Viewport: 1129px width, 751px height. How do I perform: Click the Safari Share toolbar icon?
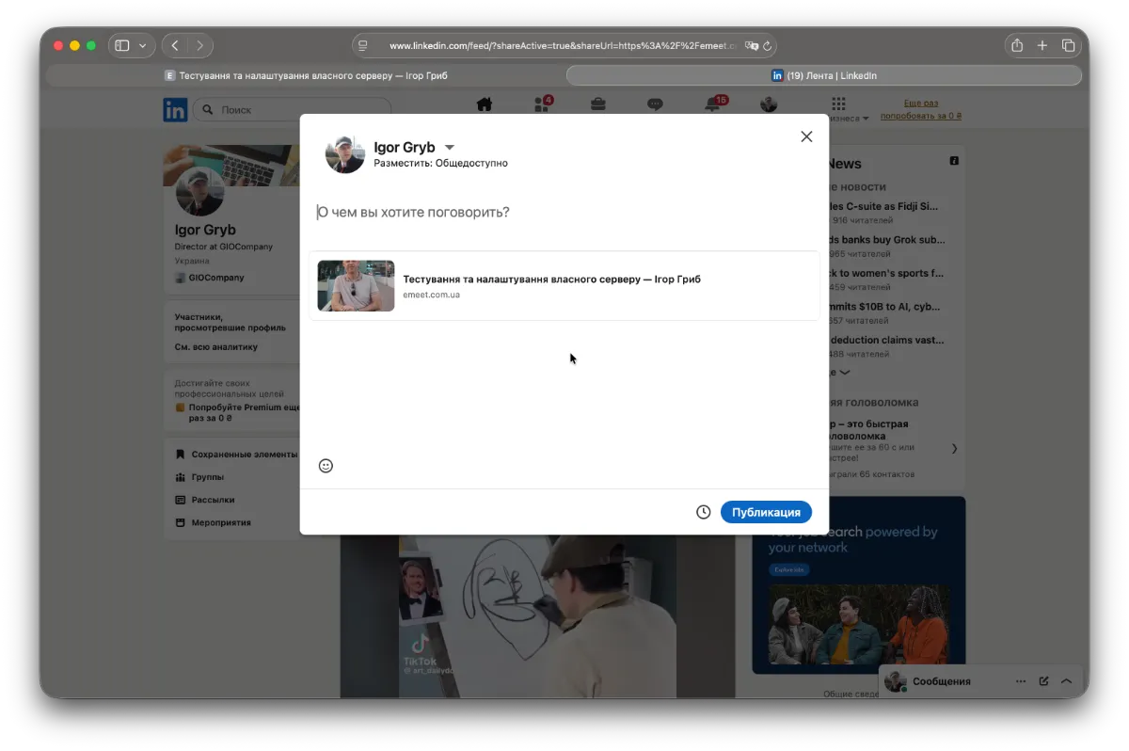pyautogui.click(x=1017, y=45)
